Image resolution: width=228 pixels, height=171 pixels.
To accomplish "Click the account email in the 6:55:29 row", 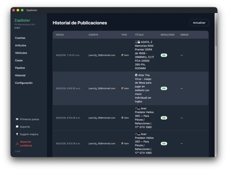I will [102, 118].
